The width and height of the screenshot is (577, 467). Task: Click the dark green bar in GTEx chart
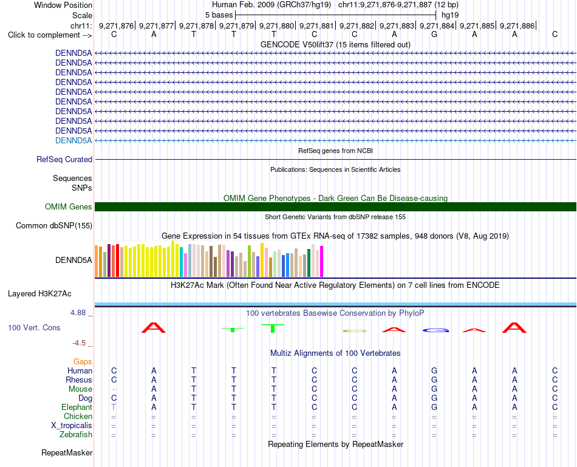point(309,263)
